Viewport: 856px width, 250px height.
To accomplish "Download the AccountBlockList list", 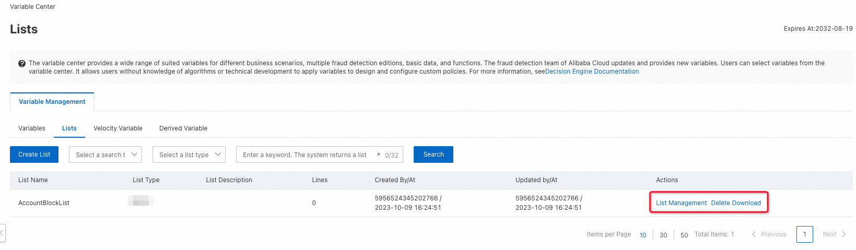I will click(747, 203).
